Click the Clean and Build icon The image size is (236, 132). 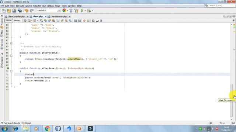coord(76,11)
